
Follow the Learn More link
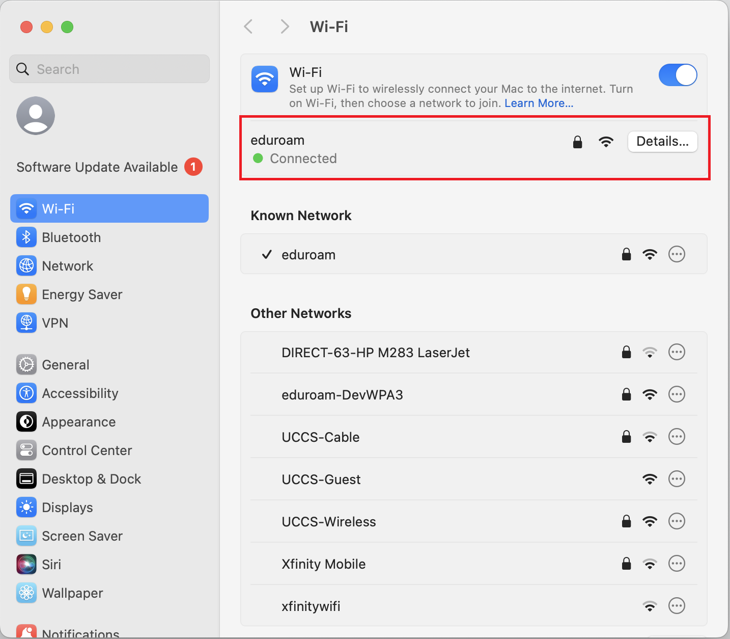point(539,103)
